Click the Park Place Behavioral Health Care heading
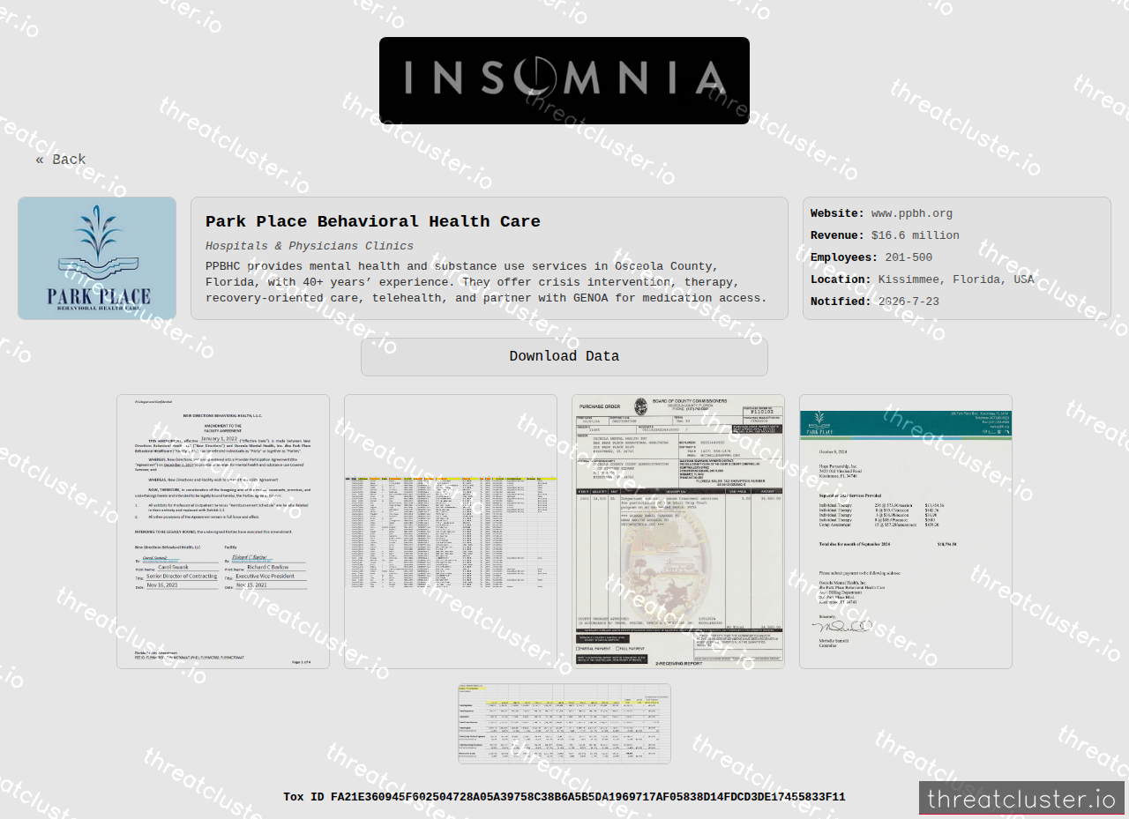 click(373, 222)
